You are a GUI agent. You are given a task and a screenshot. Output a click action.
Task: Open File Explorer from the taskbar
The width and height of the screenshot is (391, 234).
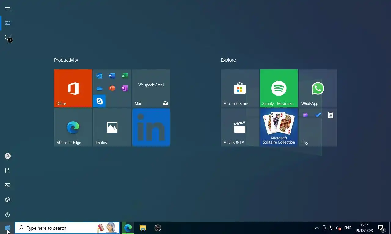[x=143, y=228]
